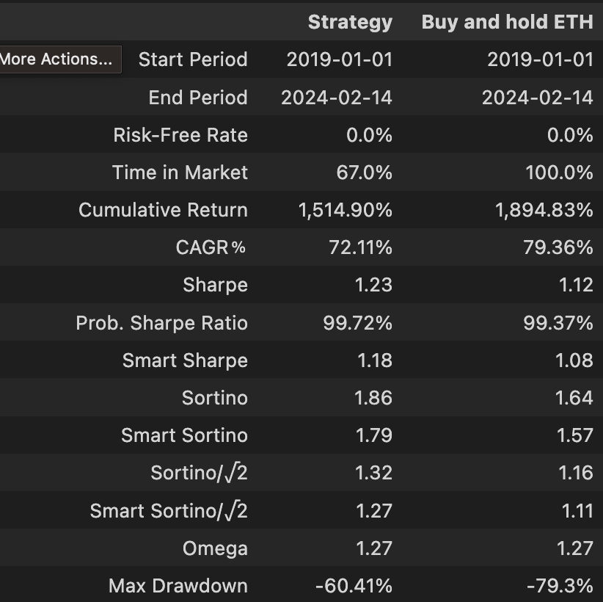603x602 pixels.
Task: Click the Strategy cumulative return 1,514.90%
Action: coord(345,210)
